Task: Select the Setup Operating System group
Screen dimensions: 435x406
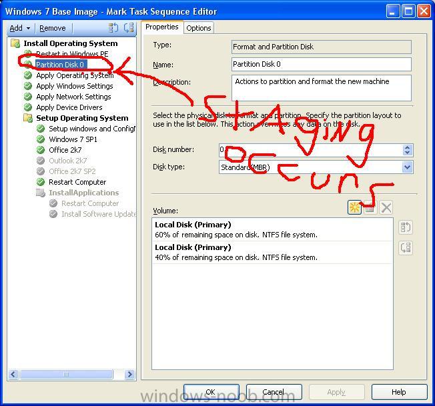Action: [82, 118]
